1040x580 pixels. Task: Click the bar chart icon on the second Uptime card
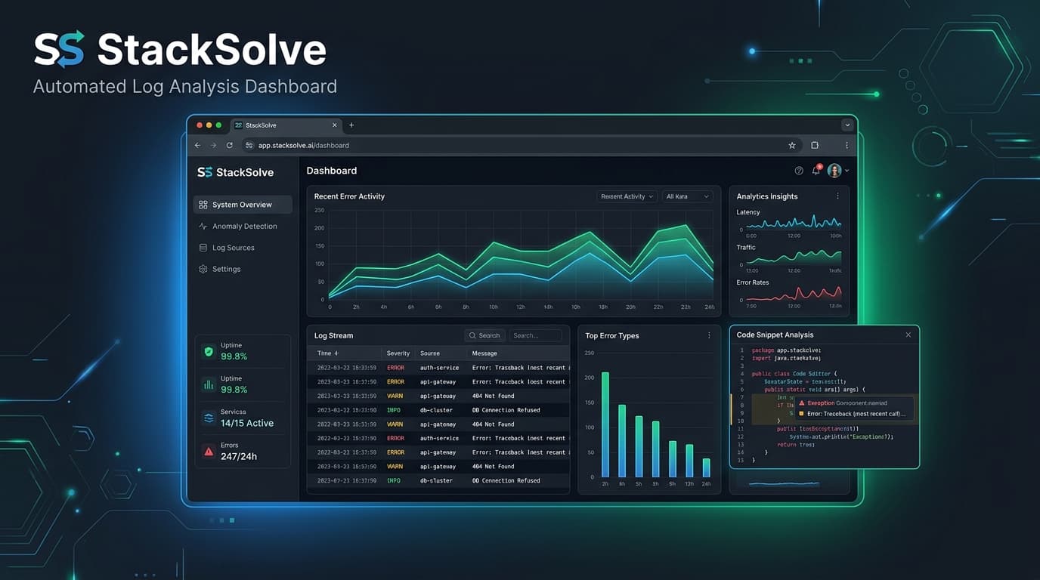(209, 384)
